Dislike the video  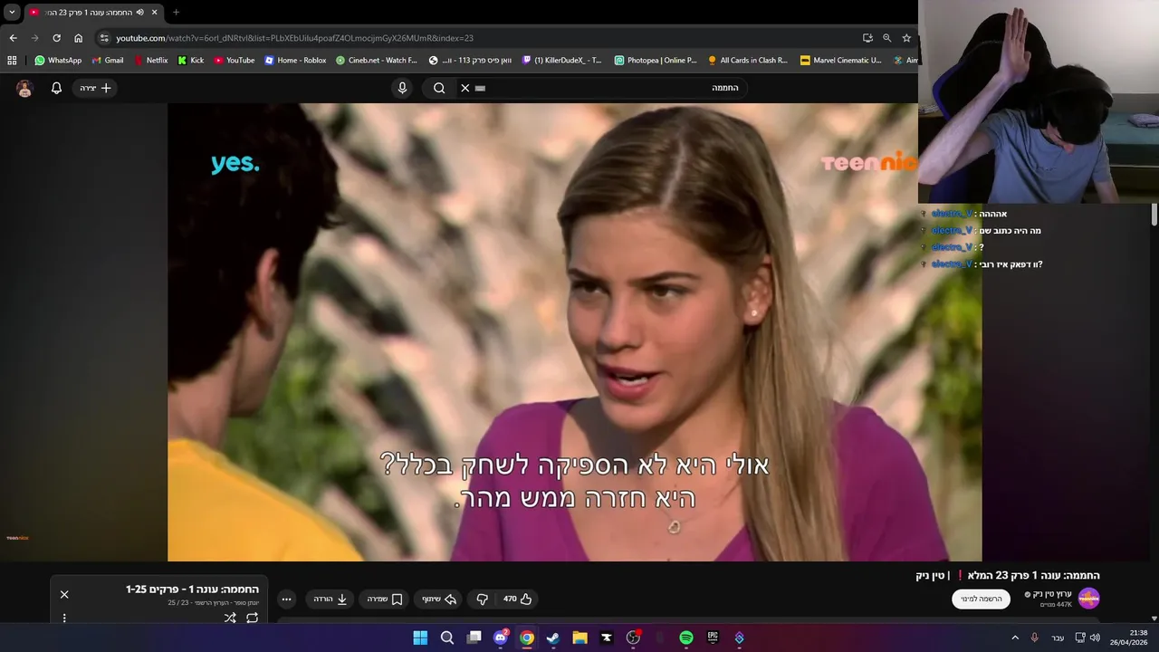tap(483, 599)
